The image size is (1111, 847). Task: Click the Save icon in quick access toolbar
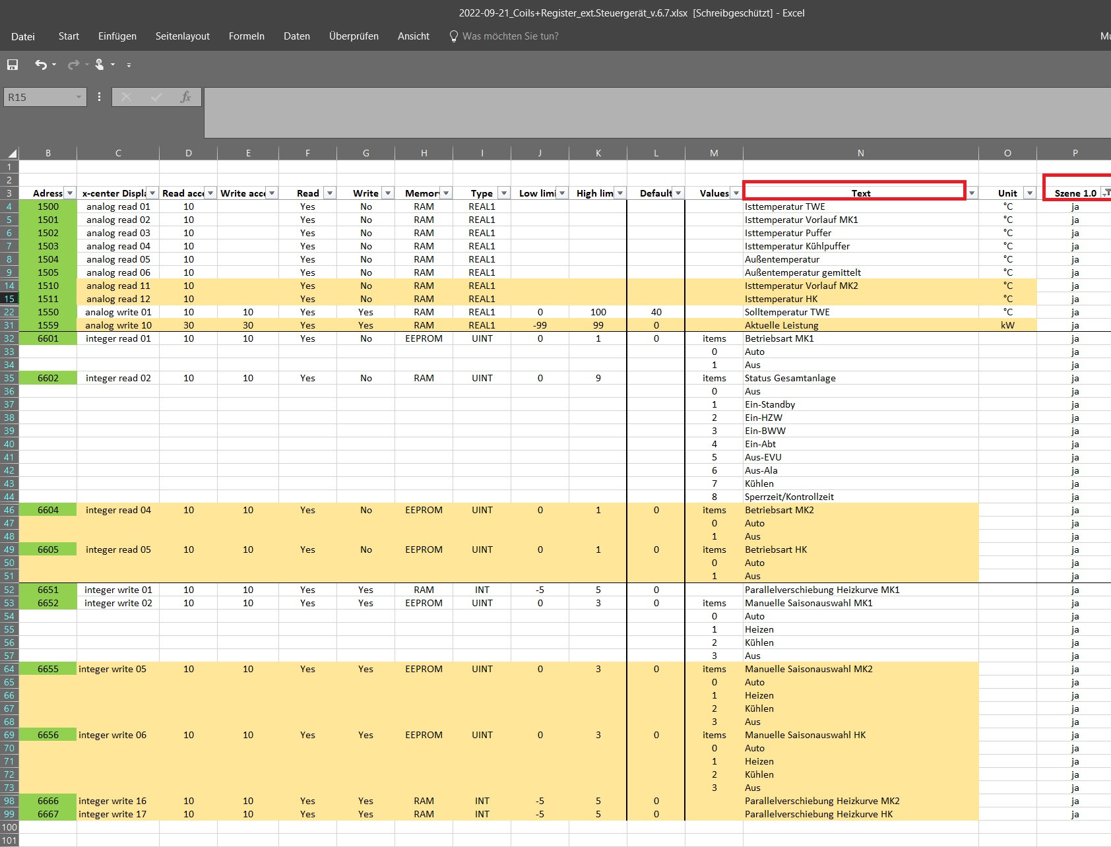[x=13, y=65]
